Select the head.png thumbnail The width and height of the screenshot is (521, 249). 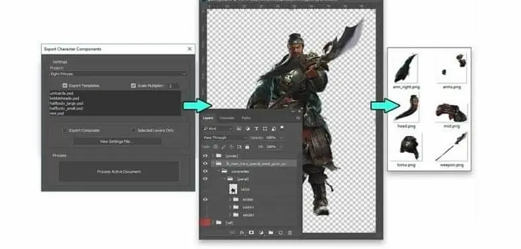[x=407, y=108]
